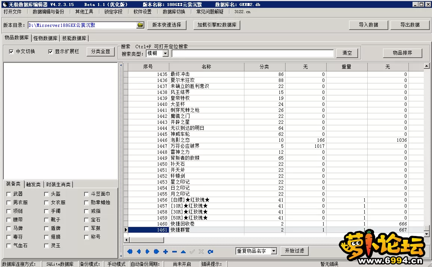Click the 物品排序 button
This screenshot has height=267, width=432.
click(402, 53)
